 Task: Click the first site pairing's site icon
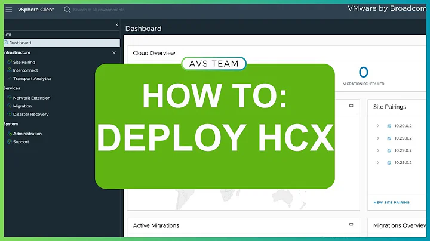[x=389, y=126]
